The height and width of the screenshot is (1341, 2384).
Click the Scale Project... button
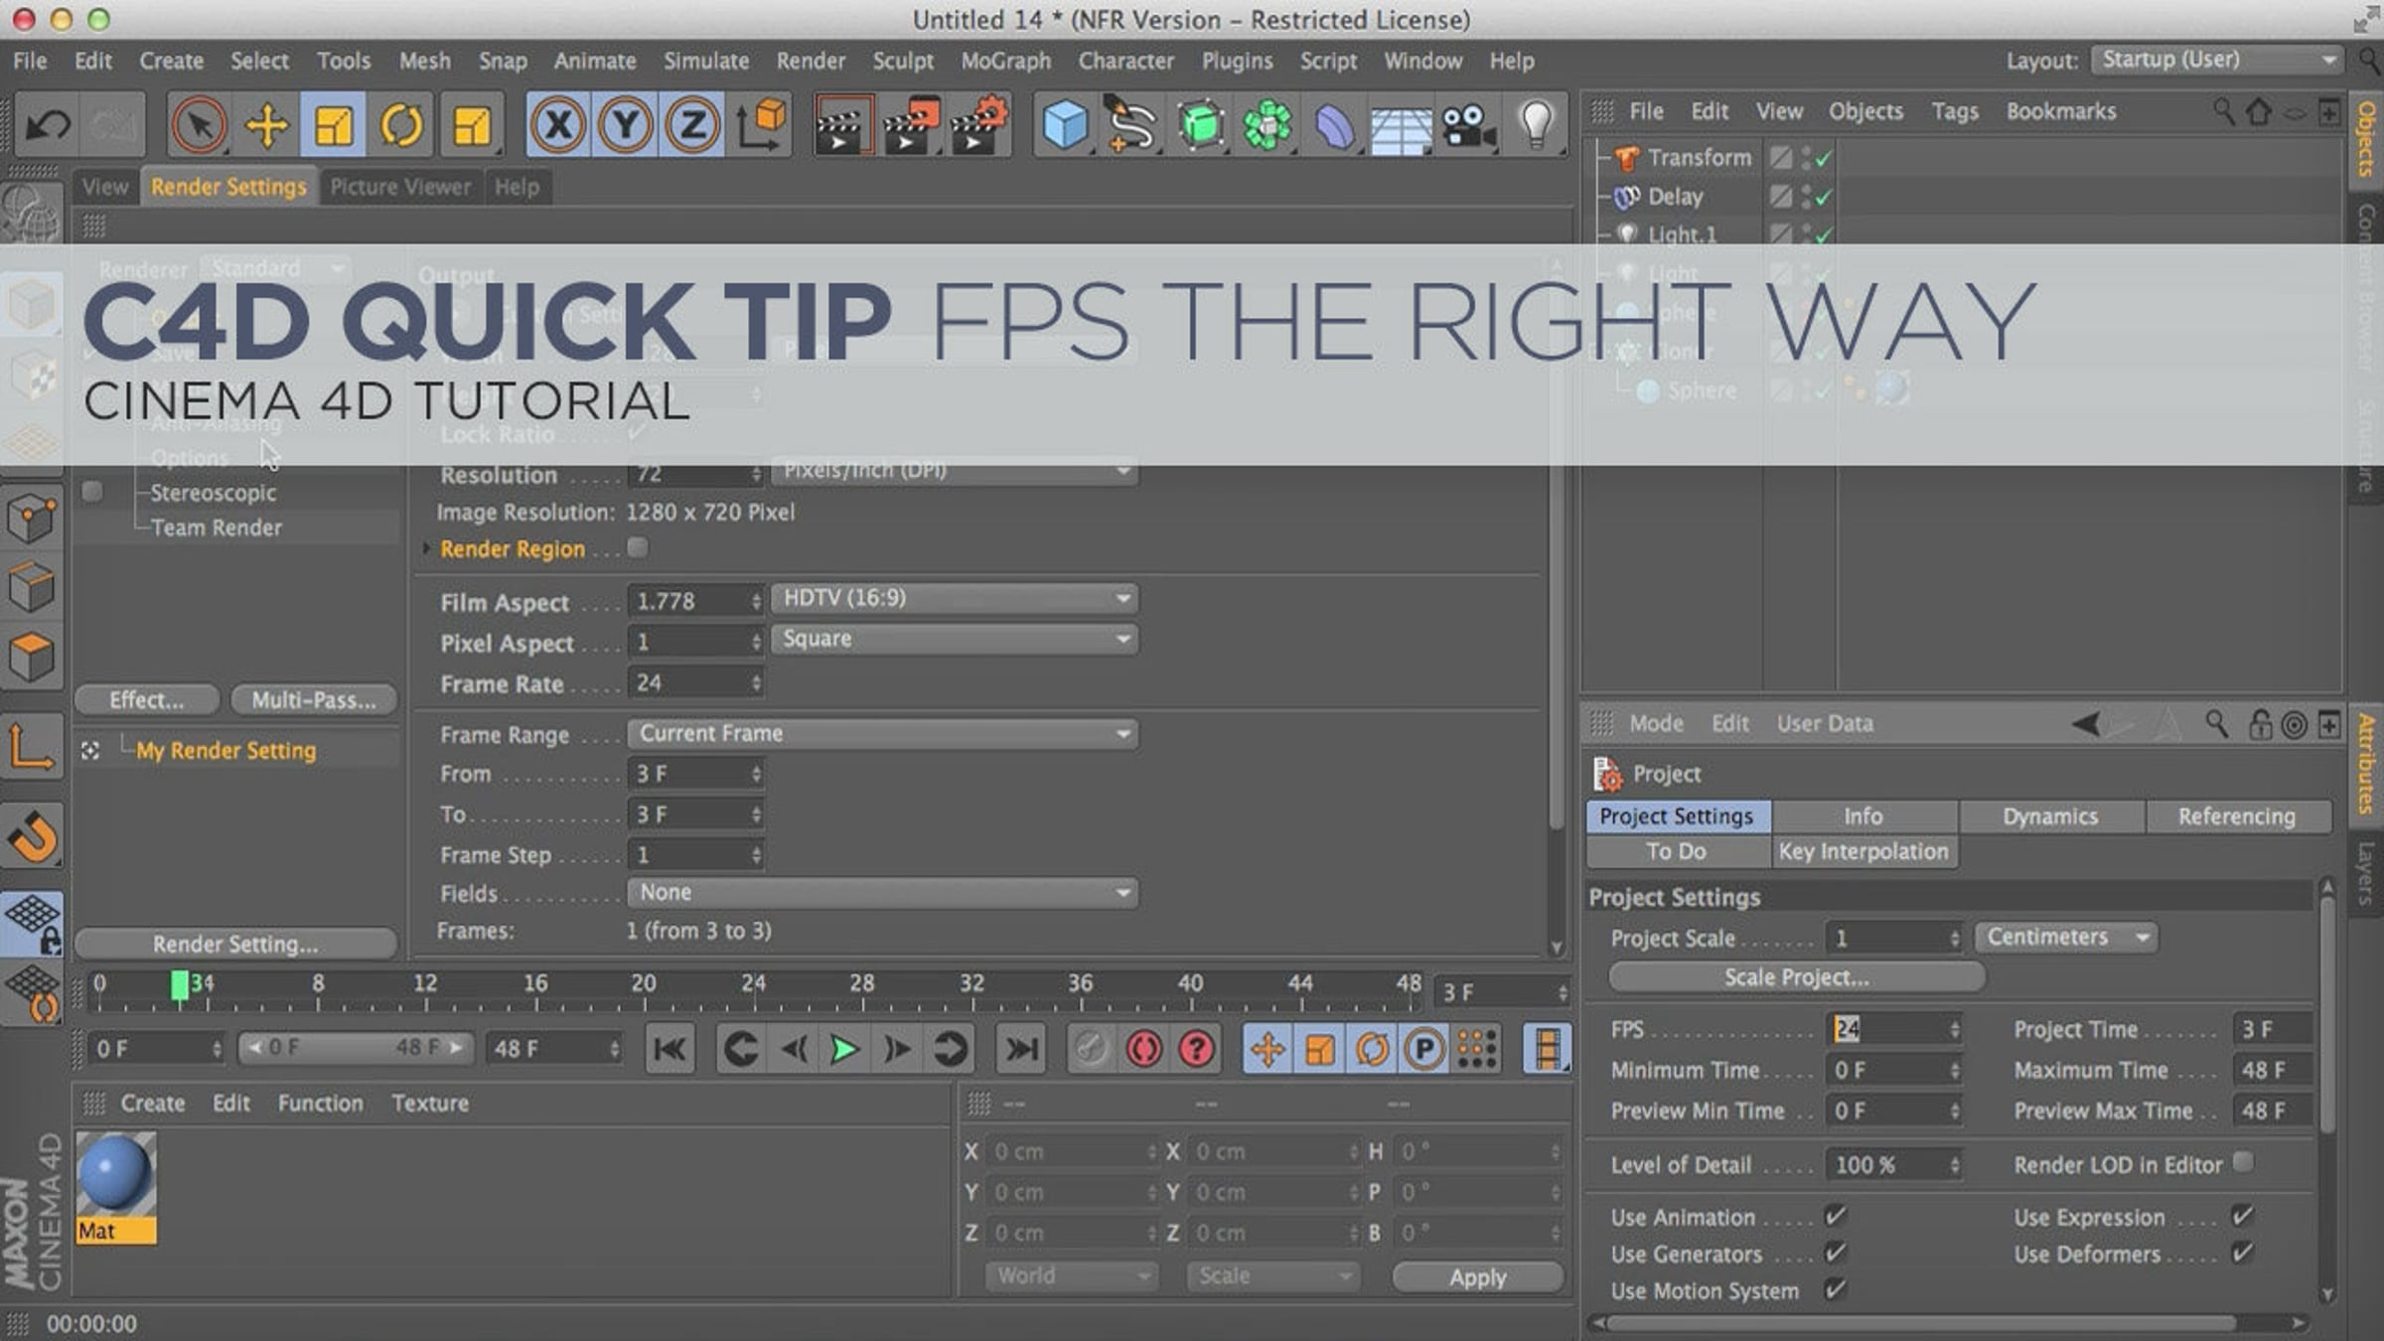coord(1797,977)
